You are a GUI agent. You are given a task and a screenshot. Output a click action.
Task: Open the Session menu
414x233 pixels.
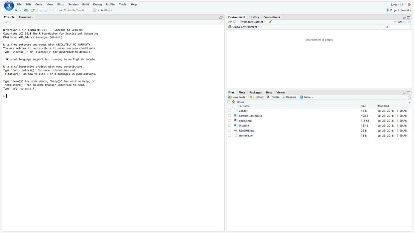pyautogui.click(x=73, y=4)
